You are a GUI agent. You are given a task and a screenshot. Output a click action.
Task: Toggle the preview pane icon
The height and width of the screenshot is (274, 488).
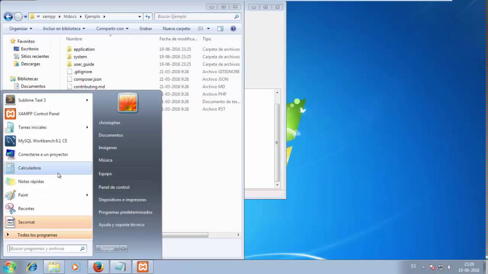(x=220, y=29)
